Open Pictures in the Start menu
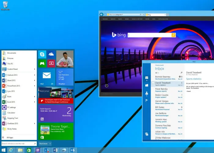Viewport: 214px width, 153px height. 19,58
